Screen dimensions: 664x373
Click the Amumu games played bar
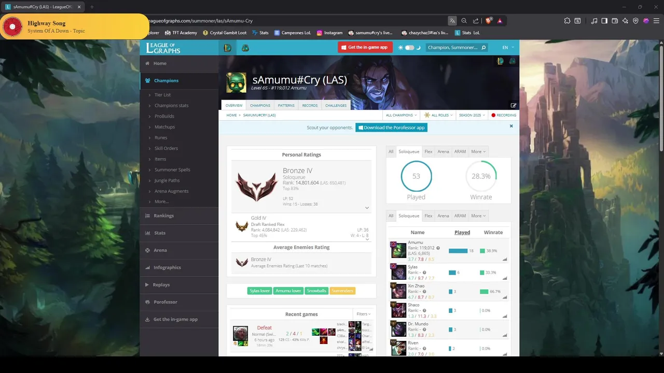(x=458, y=251)
